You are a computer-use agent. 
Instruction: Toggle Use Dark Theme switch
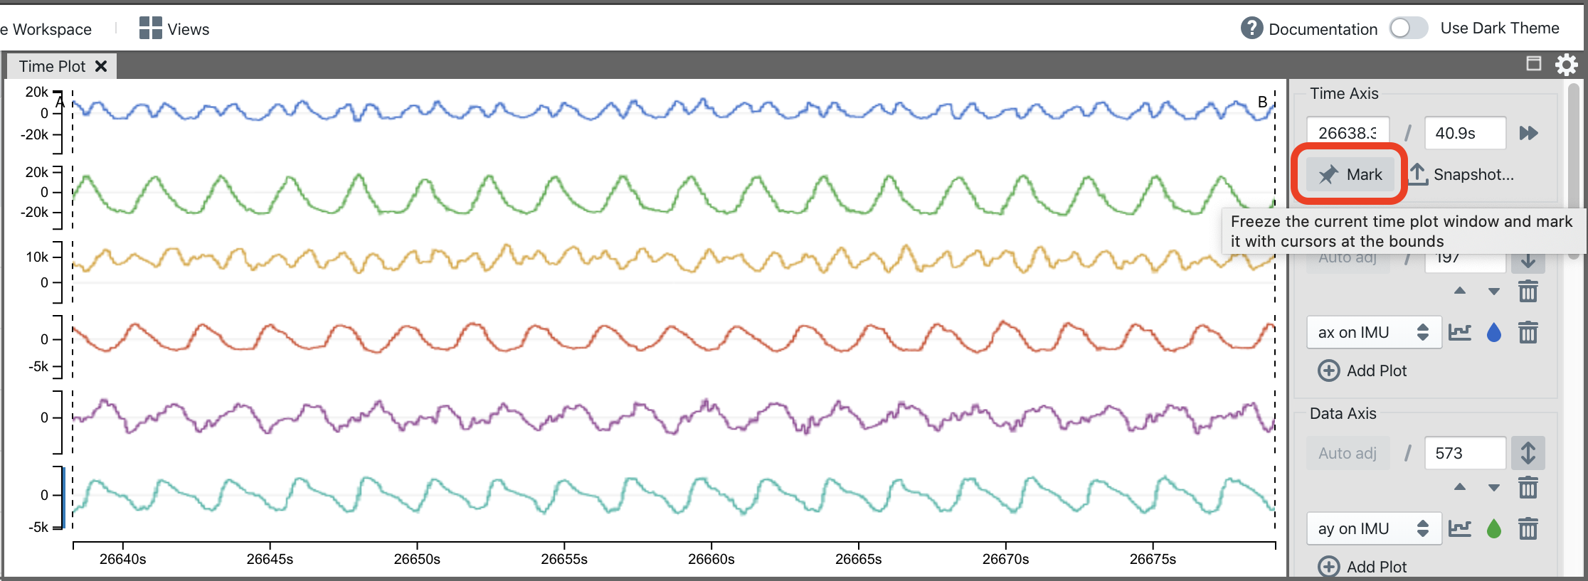[1408, 28]
